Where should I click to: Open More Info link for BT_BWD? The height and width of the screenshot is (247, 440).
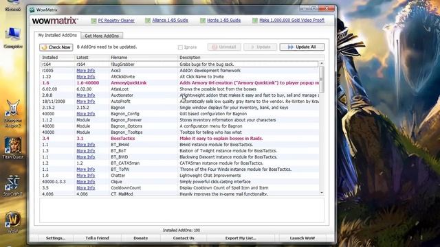tap(85, 157)
